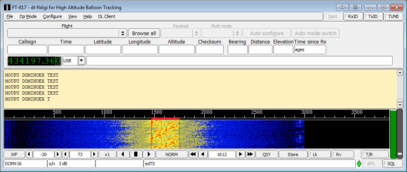Click the NORM waterfall speed button
407x172 pixels.
tap(171, 155)
